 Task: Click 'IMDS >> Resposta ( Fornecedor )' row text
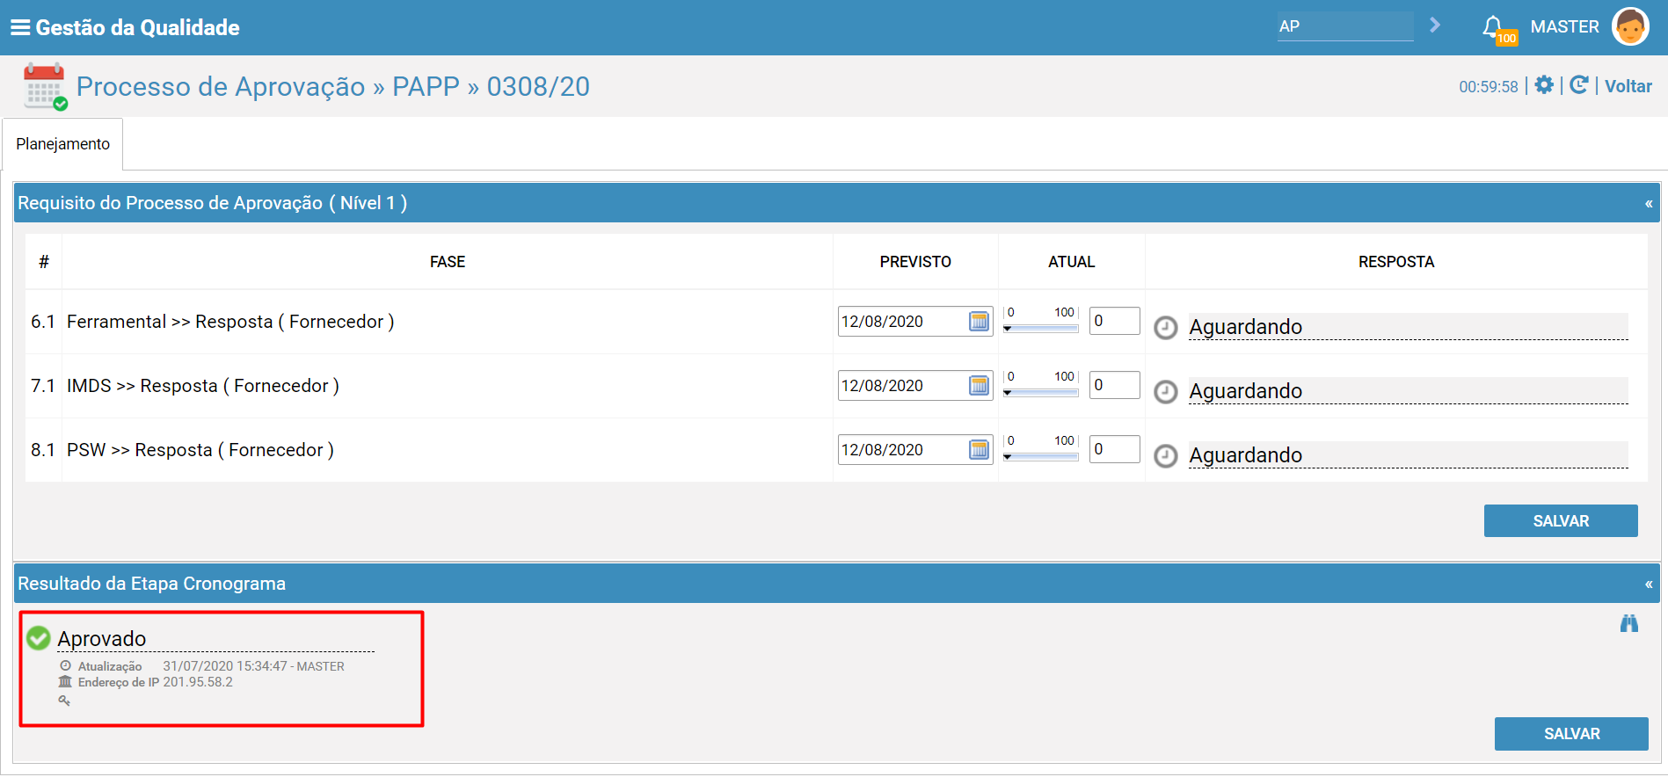pyautogui.click(x=203, y=386)
